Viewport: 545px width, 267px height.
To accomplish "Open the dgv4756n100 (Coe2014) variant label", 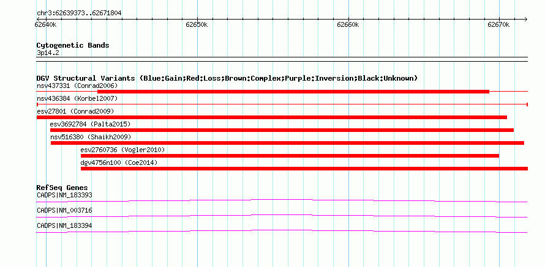I will click(x=119, y=163).
